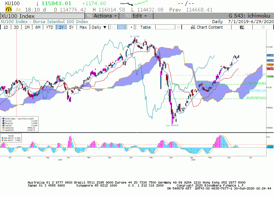Open the 97) Edit menu
Image resolution: width=274 pixels, height=197 pixels.
136,16
